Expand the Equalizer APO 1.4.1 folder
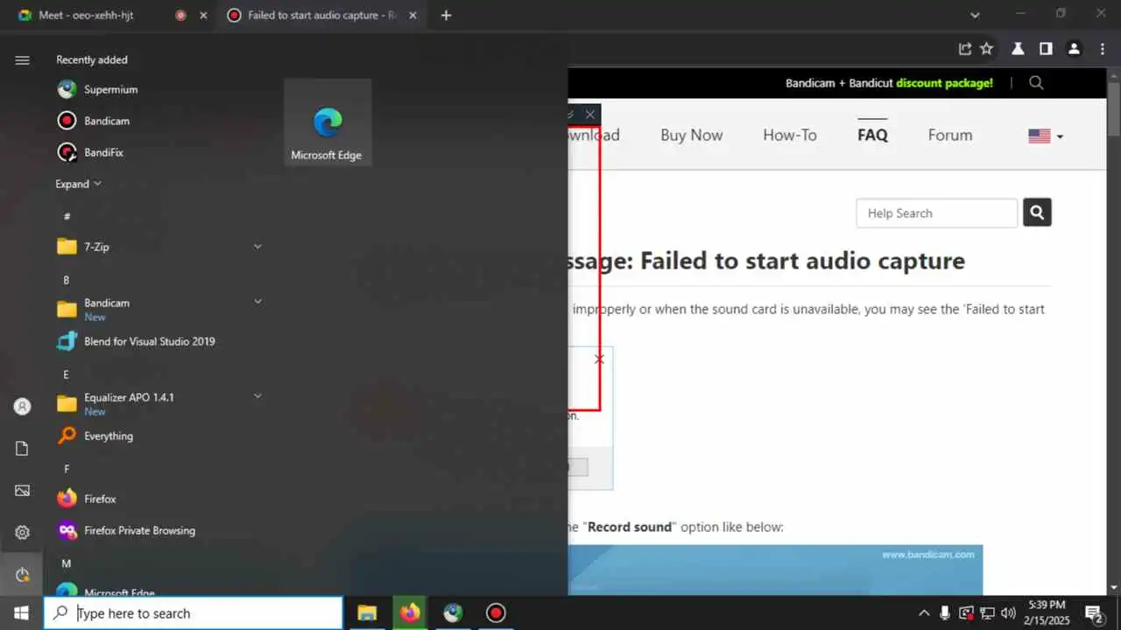This screenshot has height=630, width=1121. coord(257,396)
